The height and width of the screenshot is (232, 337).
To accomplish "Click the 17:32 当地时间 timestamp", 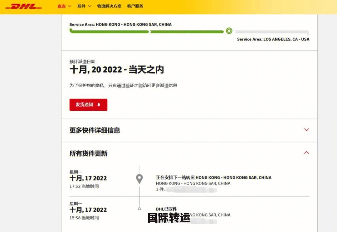I will click(x=84, y=186).
